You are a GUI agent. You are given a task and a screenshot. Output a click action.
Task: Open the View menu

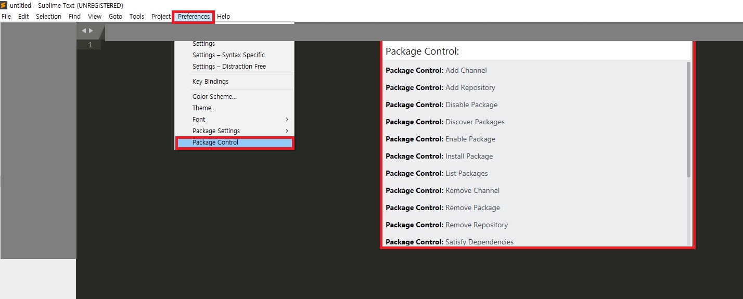pyautogui.click(x=95, y=17)
